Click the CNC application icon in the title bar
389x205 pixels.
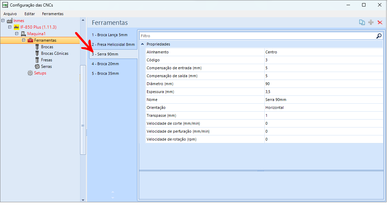click(5, 5)
